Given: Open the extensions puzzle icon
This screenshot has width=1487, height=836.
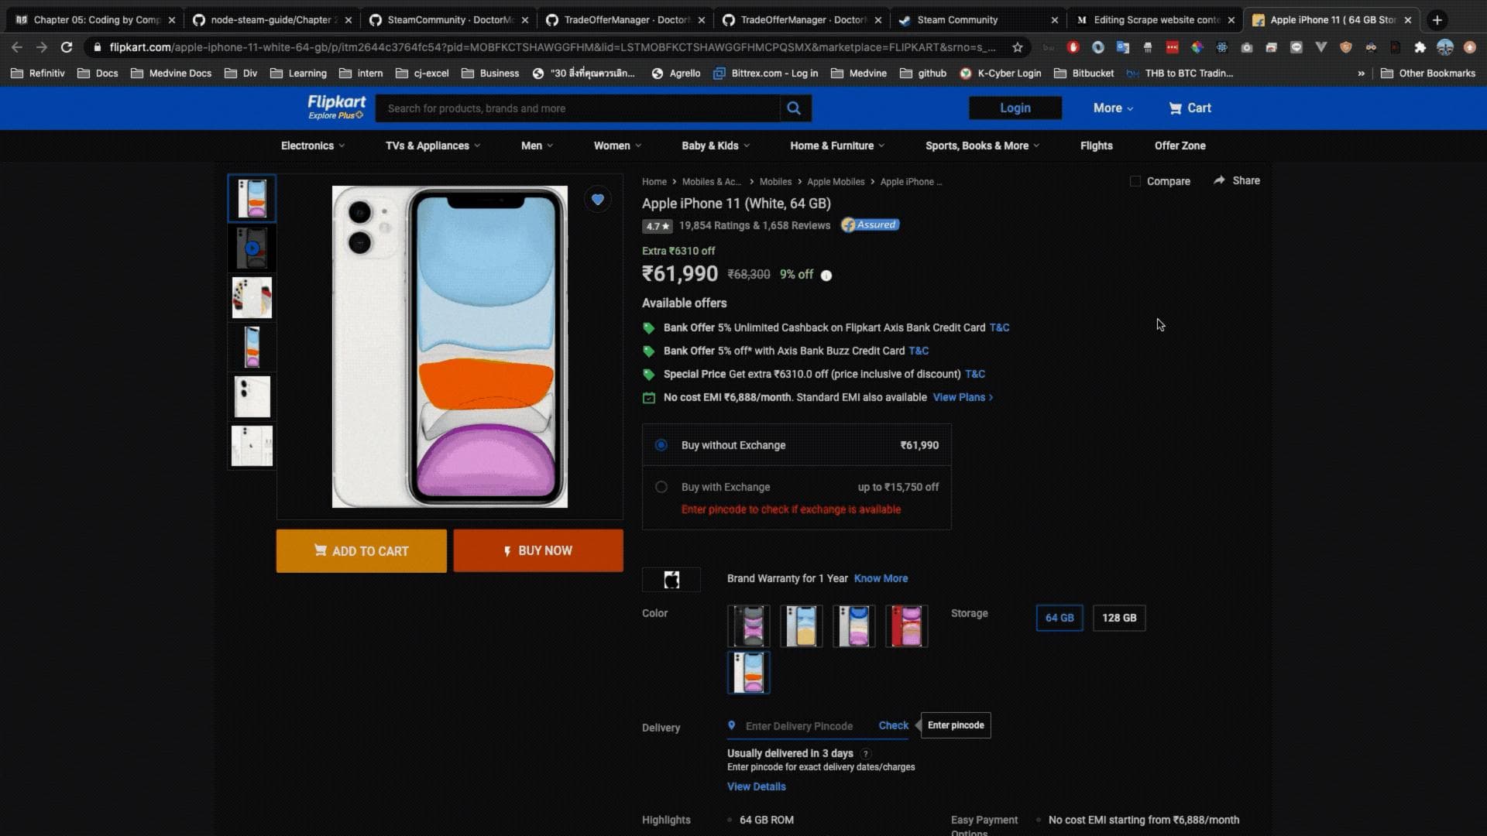Looking at the screenshot, I should point(1420,47).
